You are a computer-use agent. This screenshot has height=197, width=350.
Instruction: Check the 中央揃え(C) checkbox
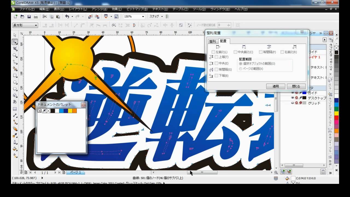click(235, 52)
